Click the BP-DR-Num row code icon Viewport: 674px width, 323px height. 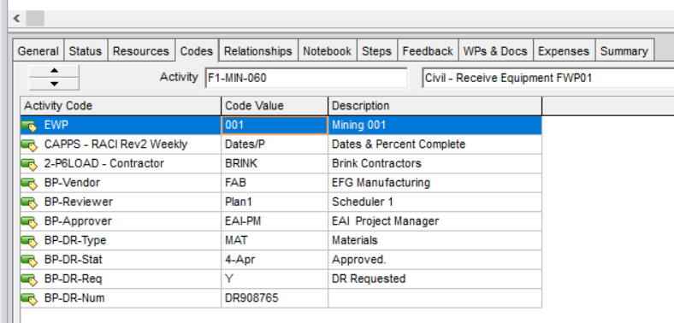29,298
